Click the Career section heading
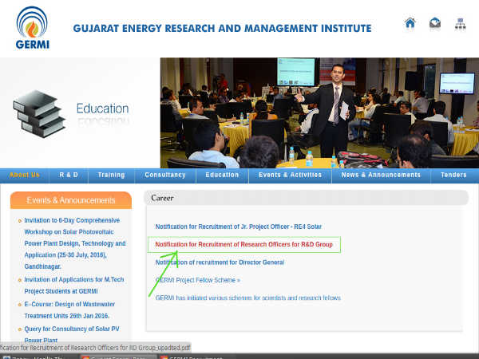Screen dimensions: 479x359 click(x=162, y=198)
